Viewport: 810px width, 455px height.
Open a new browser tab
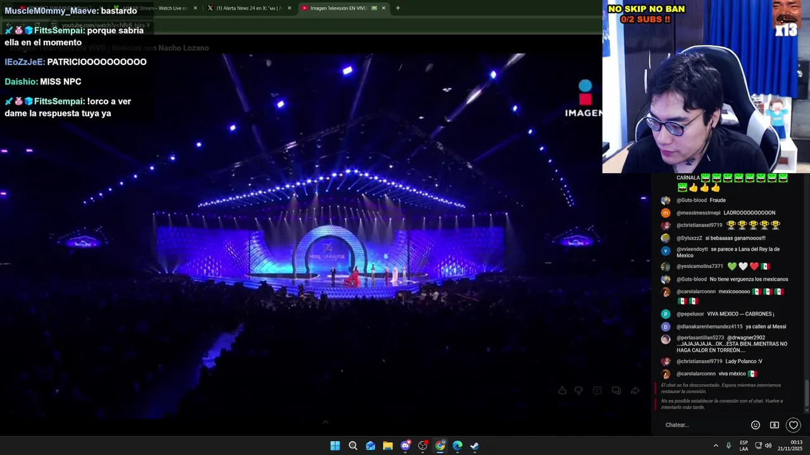click(x=397, y=8)
